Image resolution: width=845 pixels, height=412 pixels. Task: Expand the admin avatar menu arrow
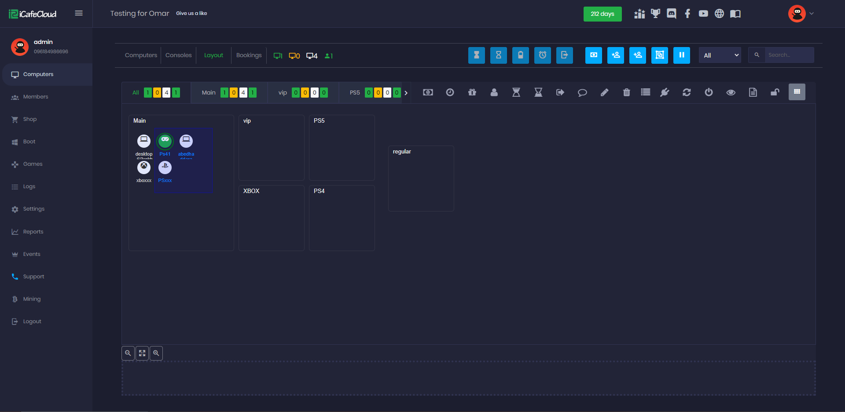click(812, 14)
